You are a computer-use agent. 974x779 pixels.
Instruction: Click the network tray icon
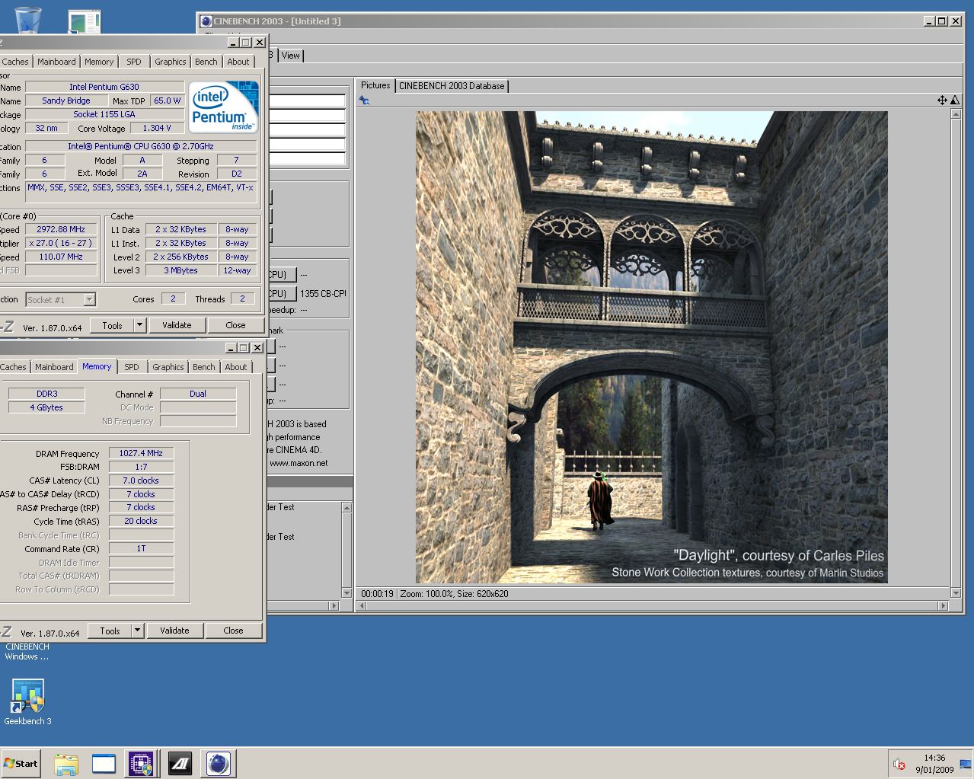966,764
